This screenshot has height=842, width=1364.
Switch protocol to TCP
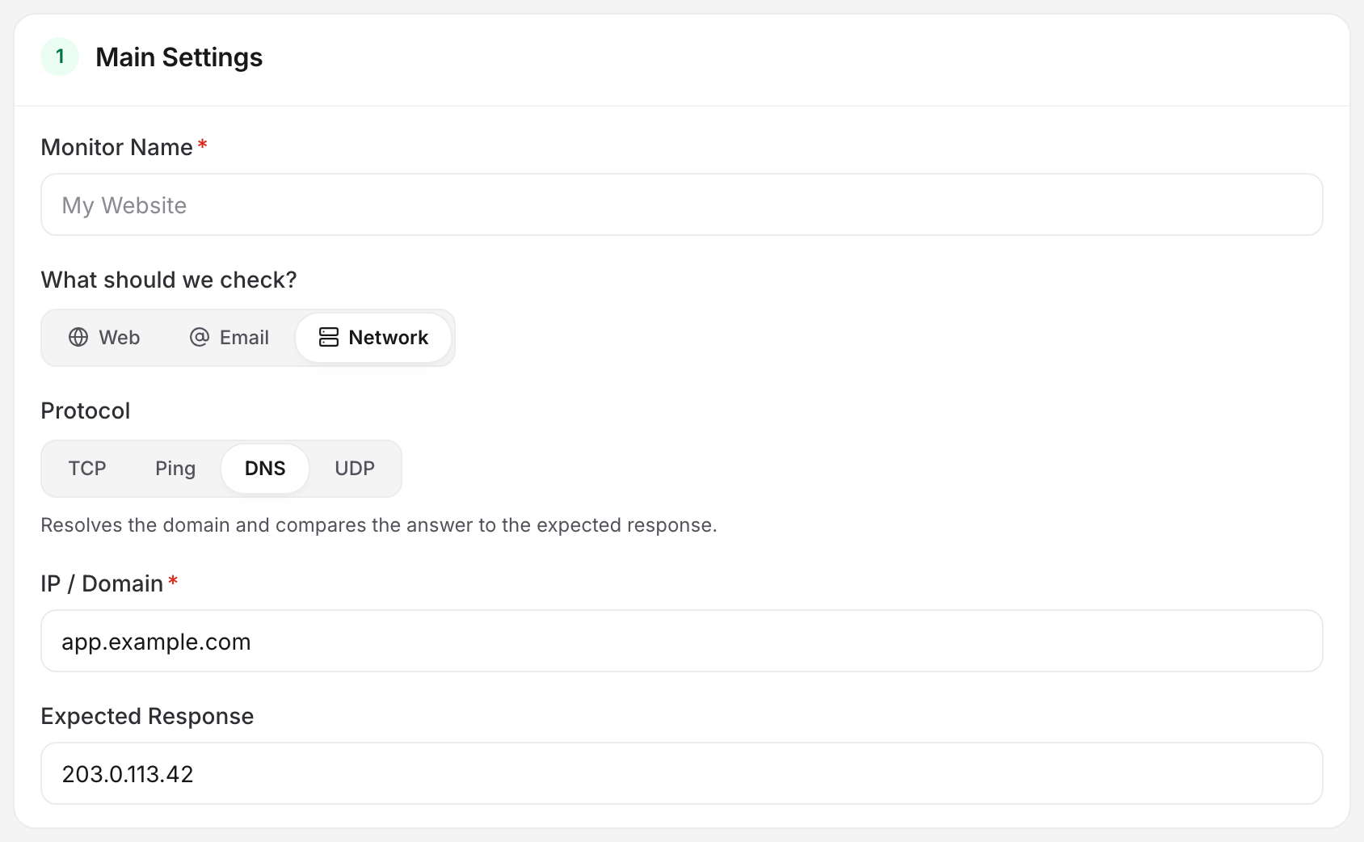(87, 469)
